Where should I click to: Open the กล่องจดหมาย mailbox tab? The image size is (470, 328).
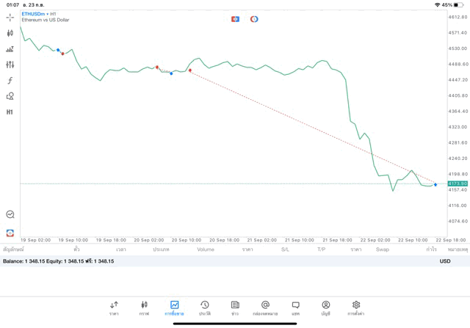265,308
